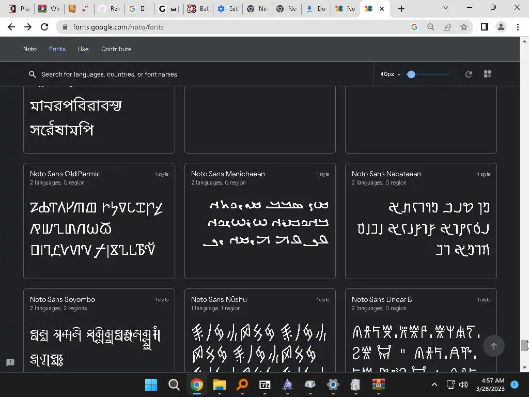529x397 pixels.
Task: Open a new browser tab with plus button
Action: click(x=401, y=9)
